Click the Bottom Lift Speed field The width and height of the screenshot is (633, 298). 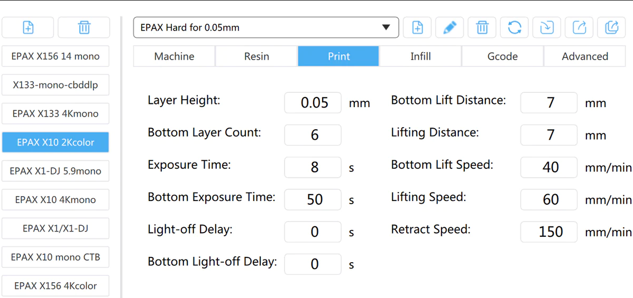549,167
